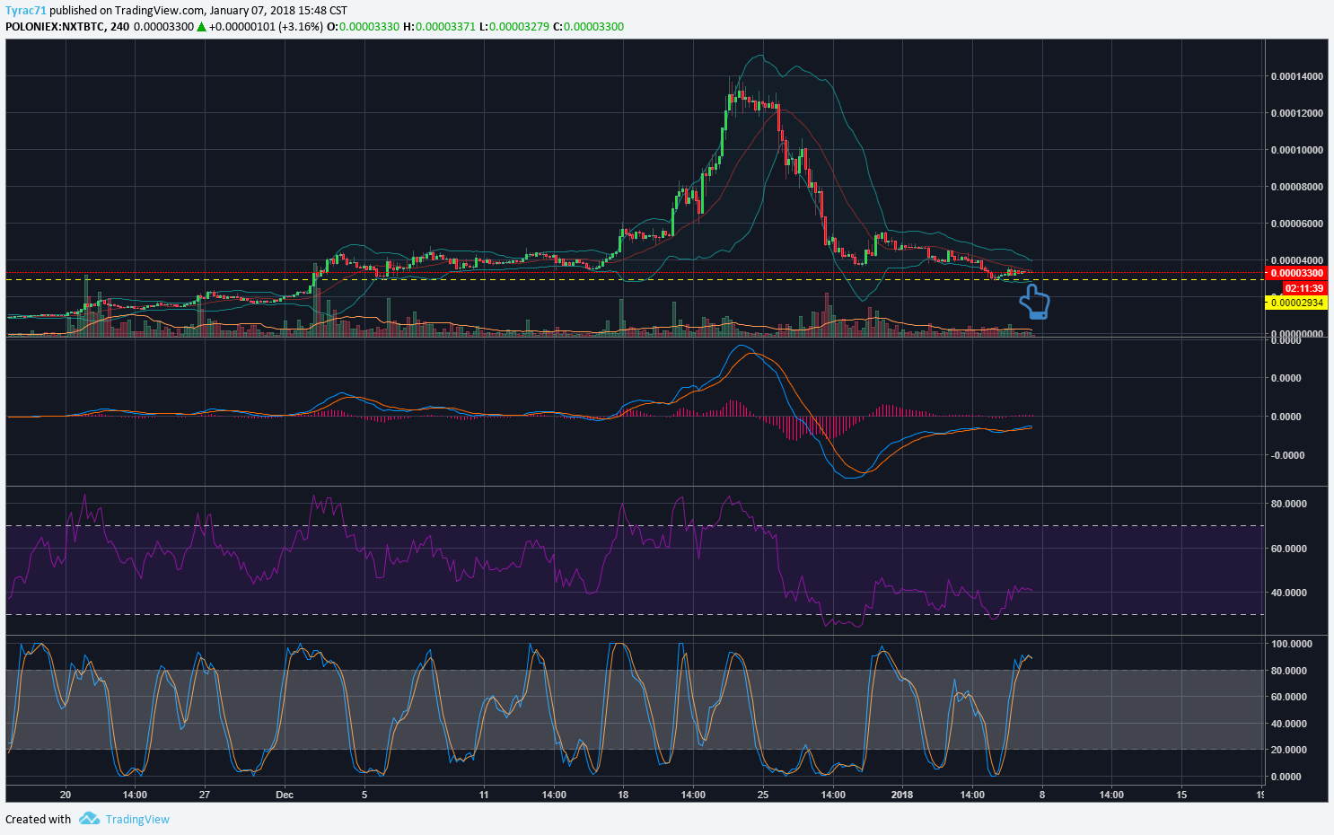Click the 18 date label on time axis
Image resolution: width=1334 pixels, height=835 pixels.
(623, 795)
